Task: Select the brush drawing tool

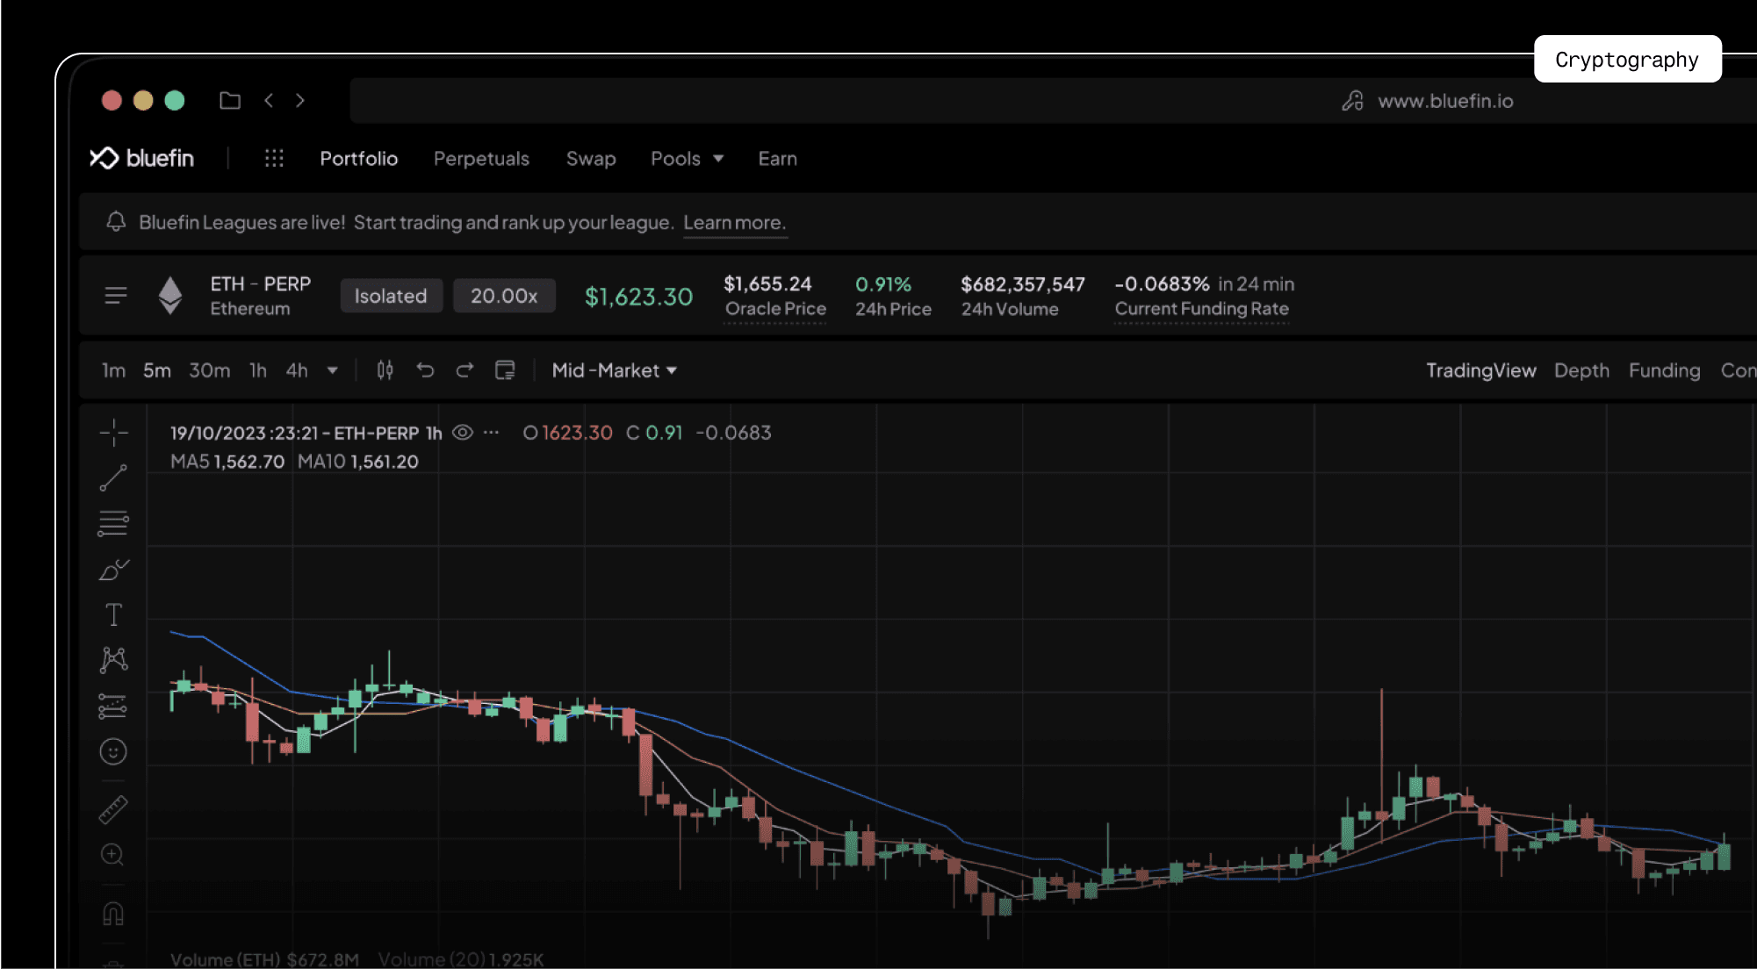Action: pyautogui.click(x=113, y=570)
